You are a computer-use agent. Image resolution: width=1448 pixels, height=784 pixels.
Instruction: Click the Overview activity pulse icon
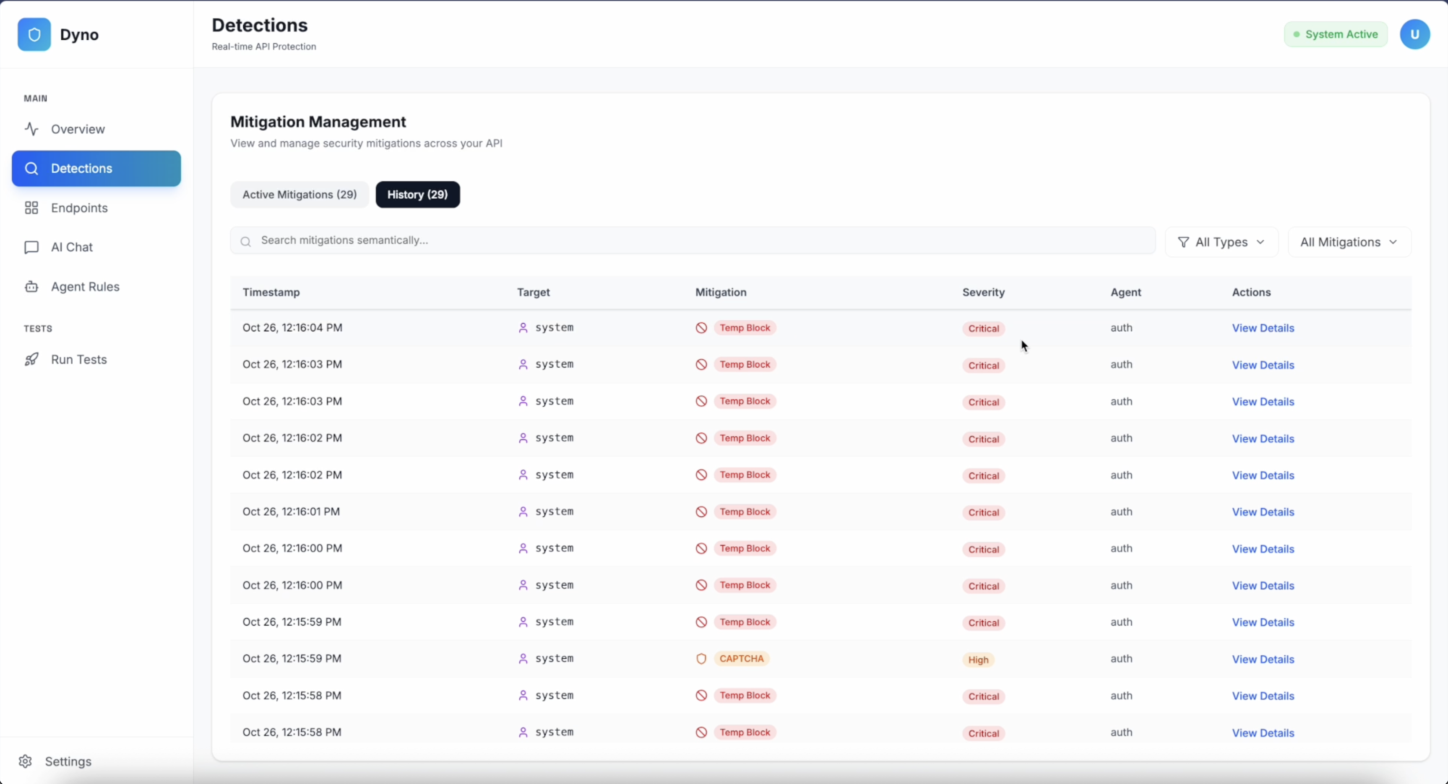31,129
